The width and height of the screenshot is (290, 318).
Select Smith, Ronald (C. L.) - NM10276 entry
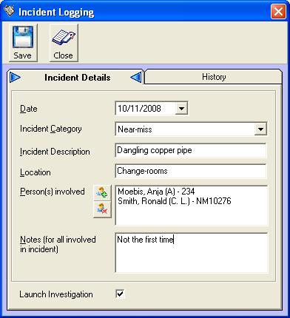point(175,201)
